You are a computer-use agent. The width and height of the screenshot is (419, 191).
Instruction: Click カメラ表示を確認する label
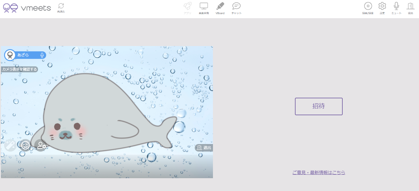click(x=19, y=69)
